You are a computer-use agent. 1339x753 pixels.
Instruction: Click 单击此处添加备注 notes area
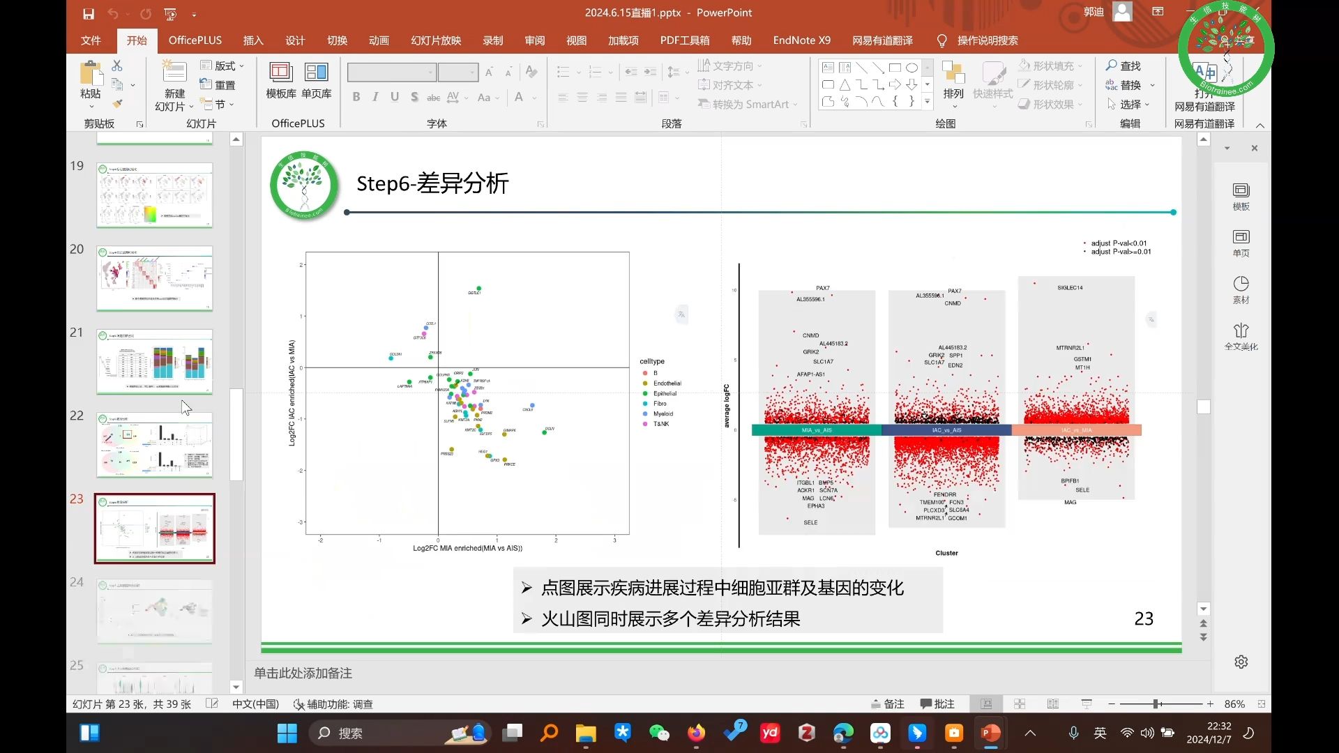point(304,673)
